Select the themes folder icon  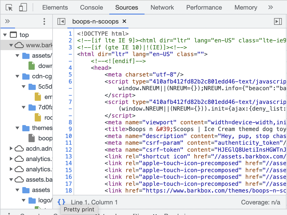coord(26,128)
